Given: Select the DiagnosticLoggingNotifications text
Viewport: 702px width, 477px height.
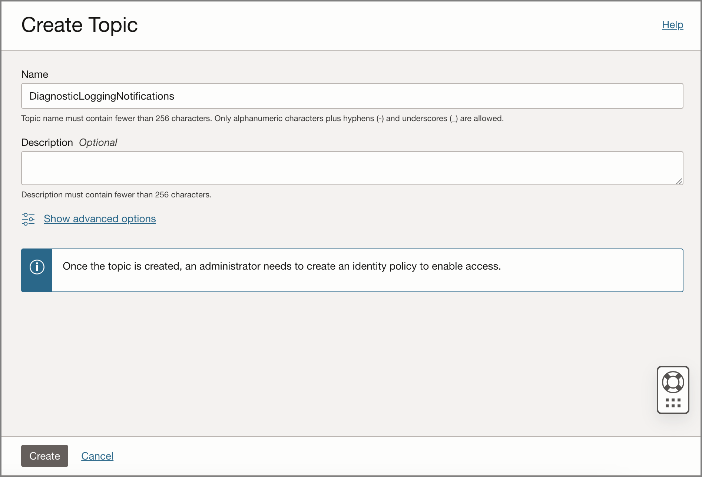Looking at the screenshot, I should point(102,96).
